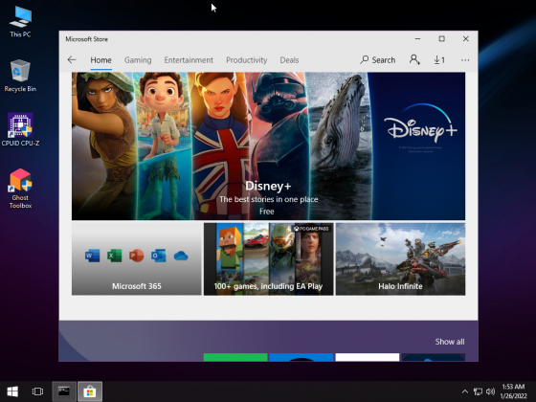The height and width of the screenshot is (402, 536).
Task: Click the green app tile below Show all
Action: [235, 357]
